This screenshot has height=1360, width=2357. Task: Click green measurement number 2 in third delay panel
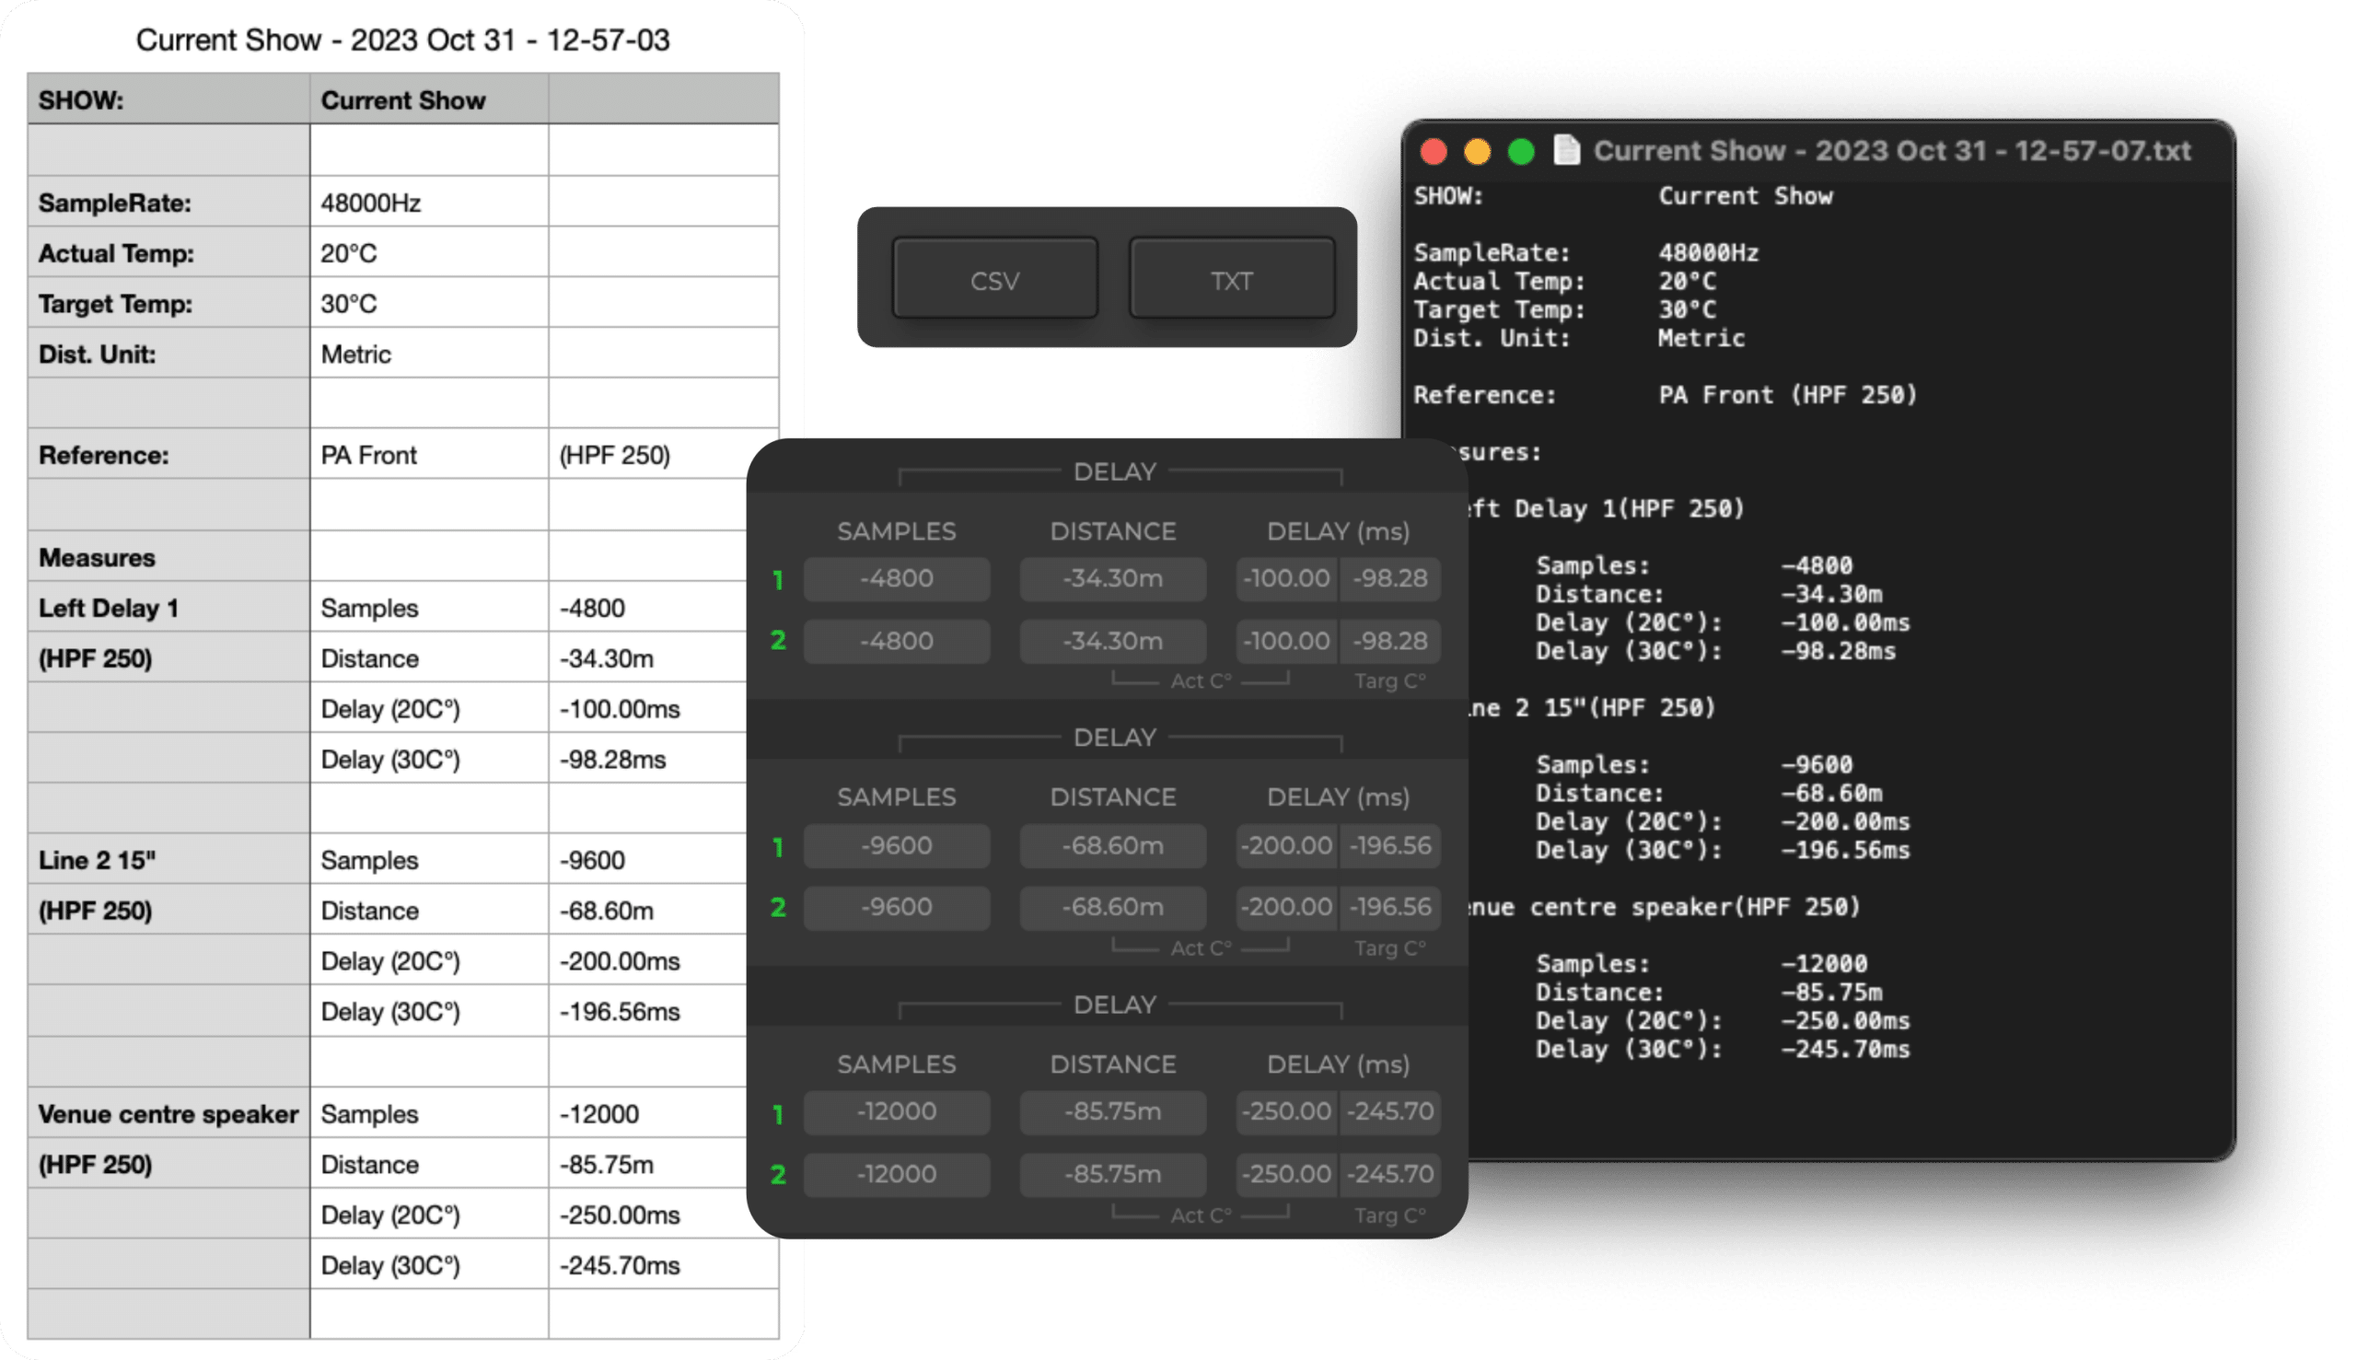point(778,1174)
